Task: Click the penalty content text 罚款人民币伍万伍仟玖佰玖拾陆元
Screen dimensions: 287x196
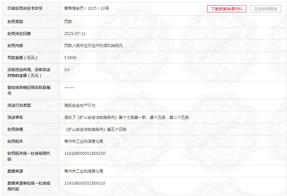Action: [94, 46]
